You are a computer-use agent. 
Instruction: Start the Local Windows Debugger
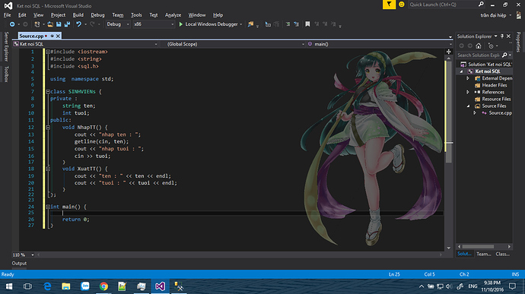click(x=210, y=24)
